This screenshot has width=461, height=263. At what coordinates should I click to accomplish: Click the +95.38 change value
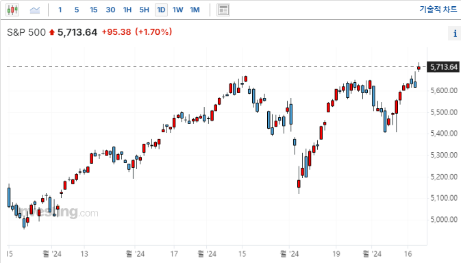pos(116,32)
